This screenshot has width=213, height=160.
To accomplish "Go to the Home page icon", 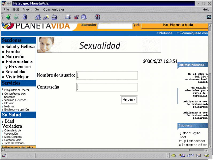I will click(38, 17).
